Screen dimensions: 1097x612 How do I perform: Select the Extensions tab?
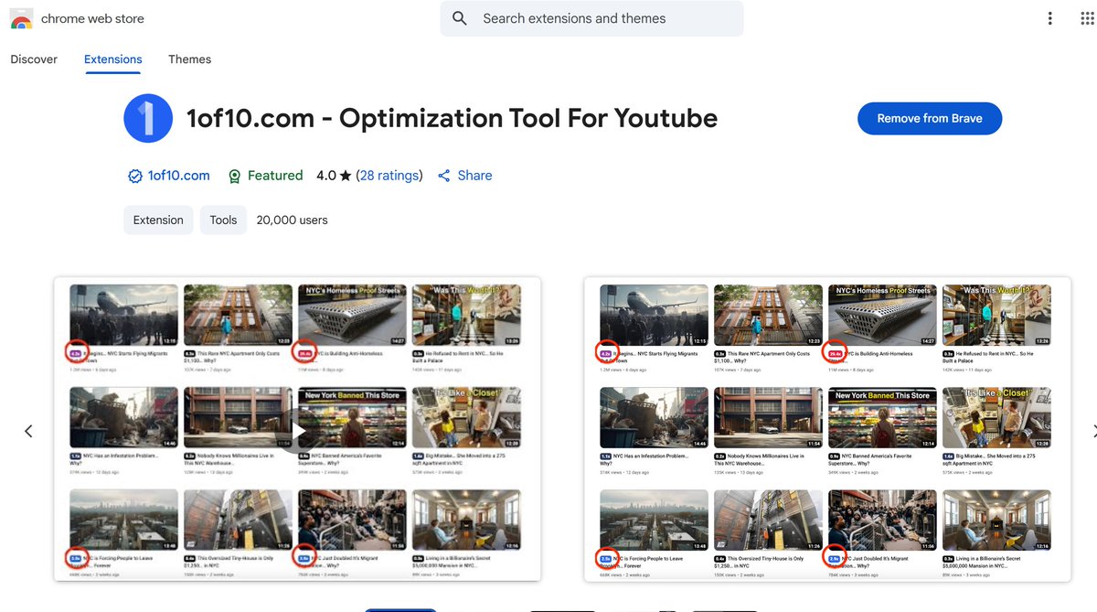click(x=113, y=59)
